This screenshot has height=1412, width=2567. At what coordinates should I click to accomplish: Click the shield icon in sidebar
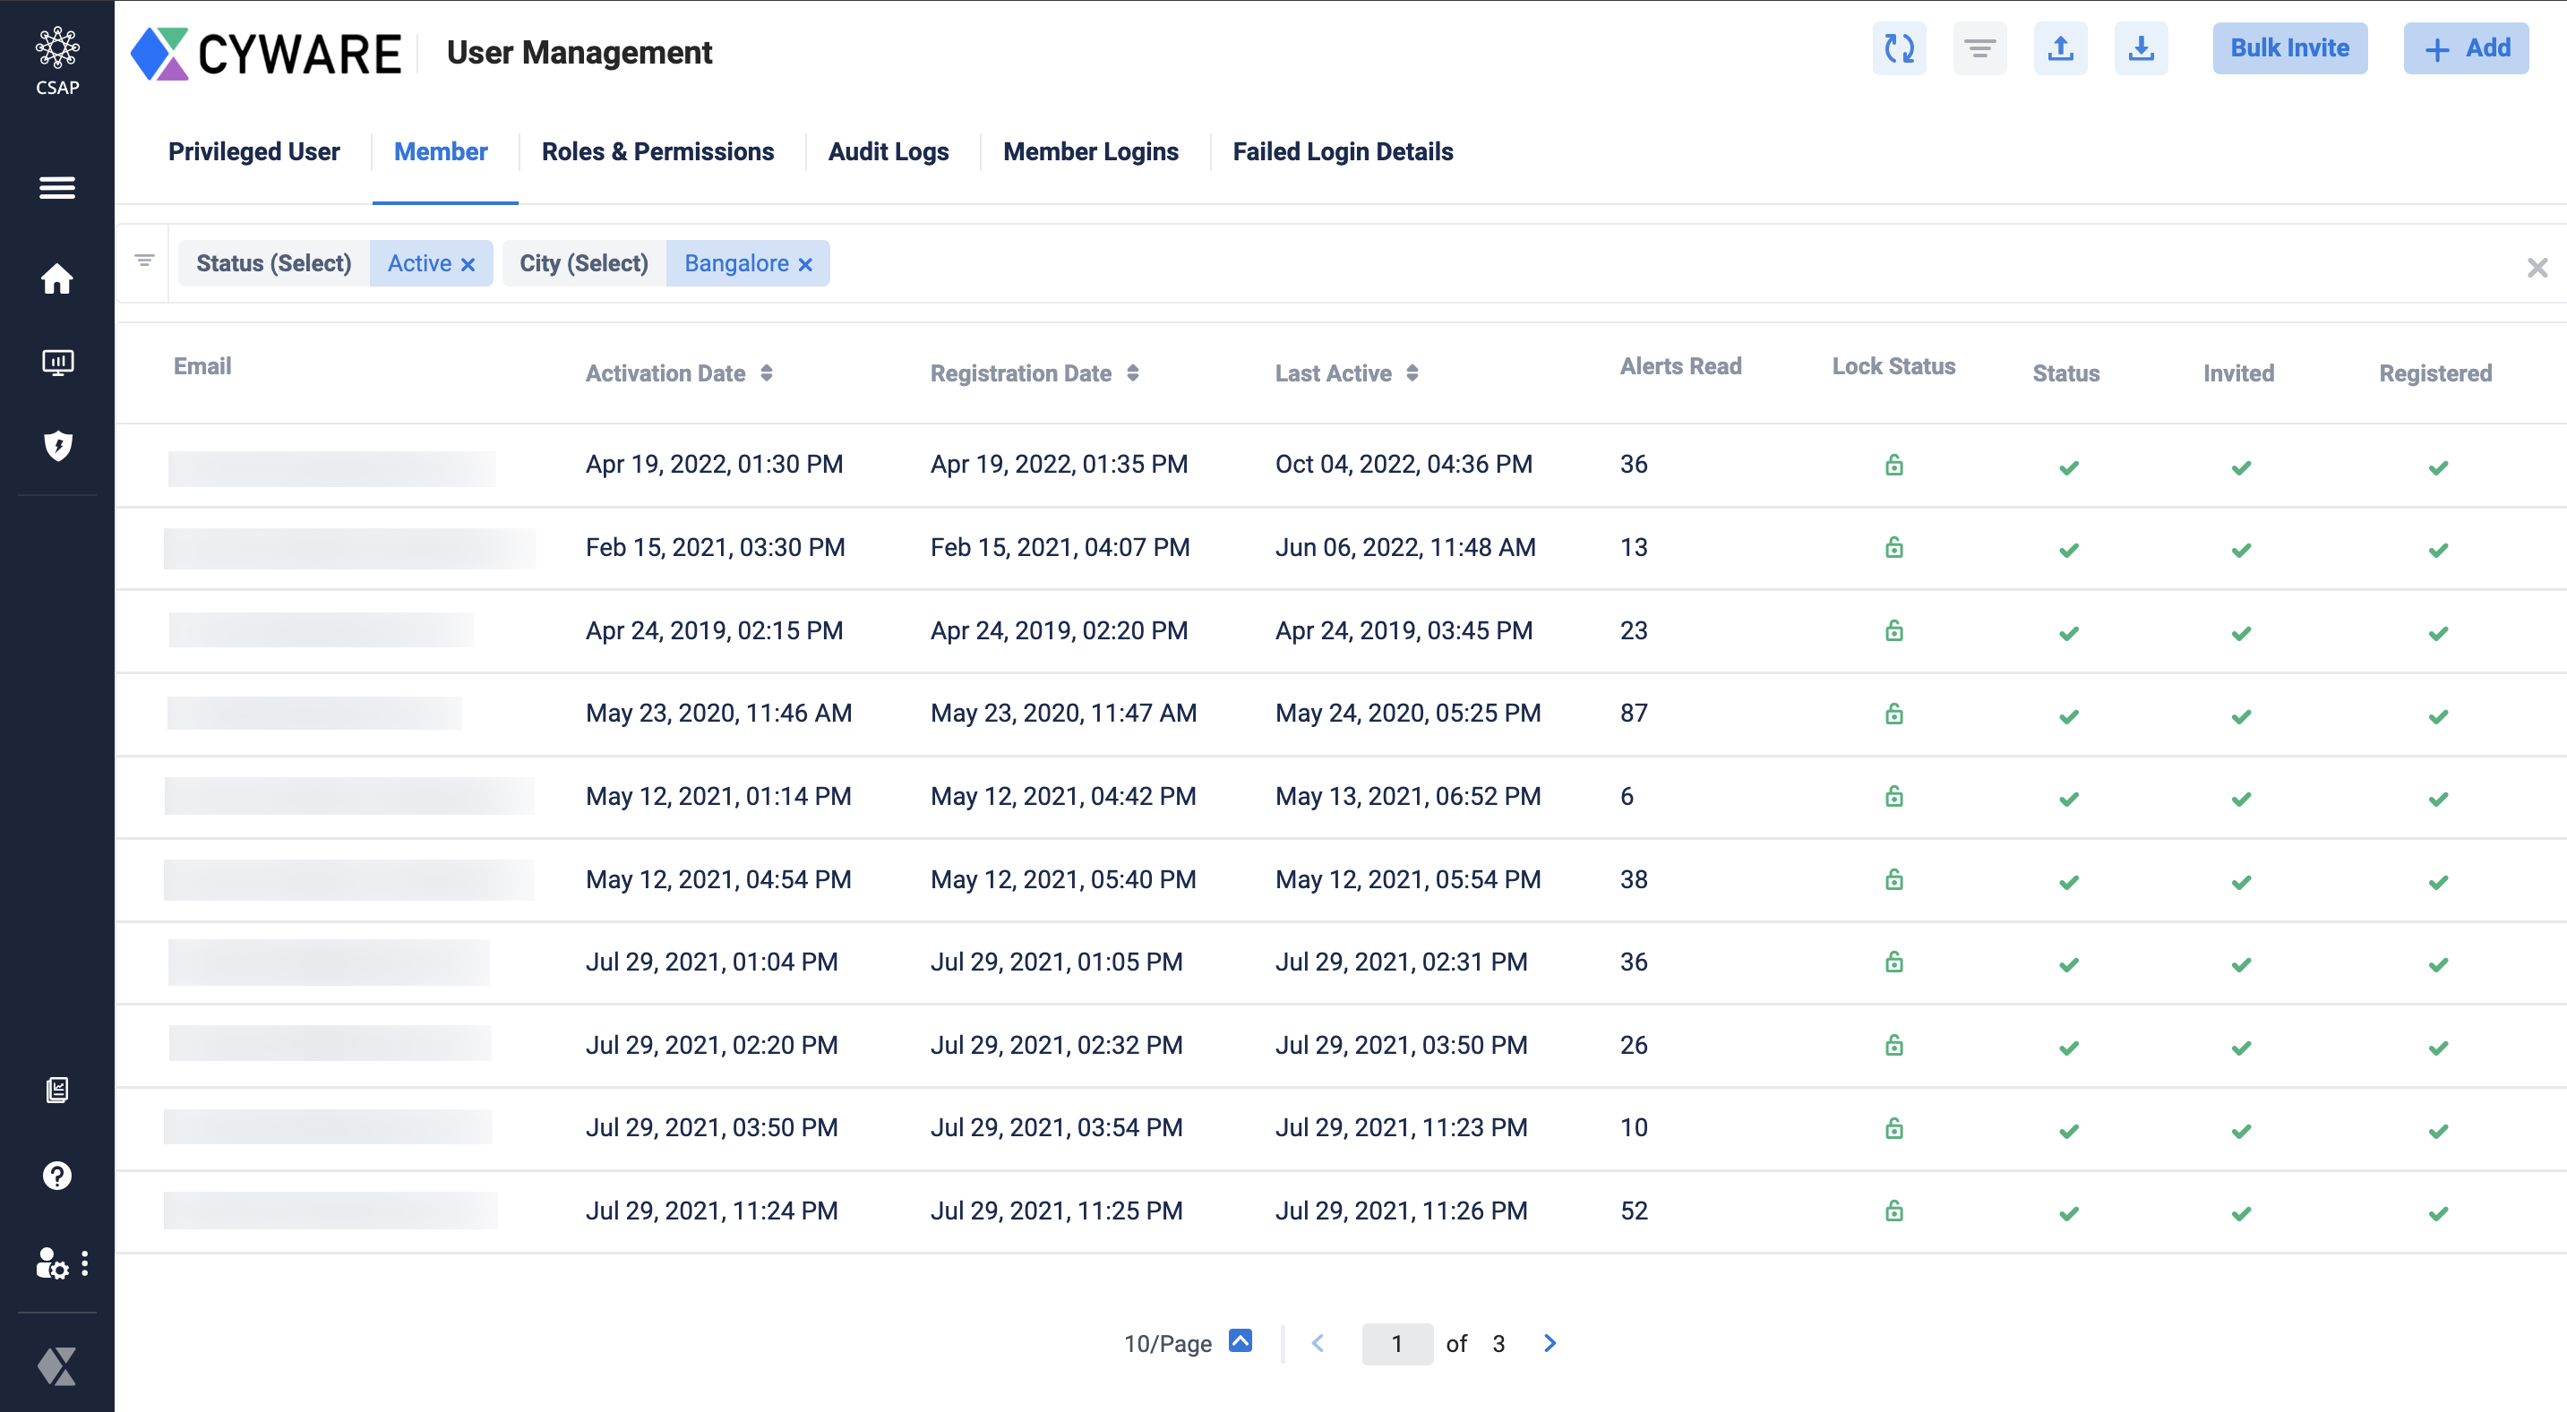(x=56, y=445)
